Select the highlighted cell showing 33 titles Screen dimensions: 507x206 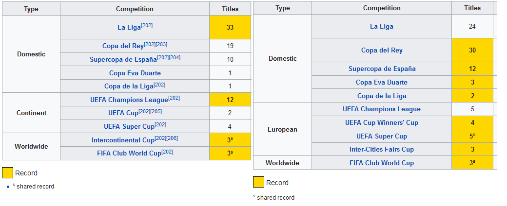(x=230, y=27)
